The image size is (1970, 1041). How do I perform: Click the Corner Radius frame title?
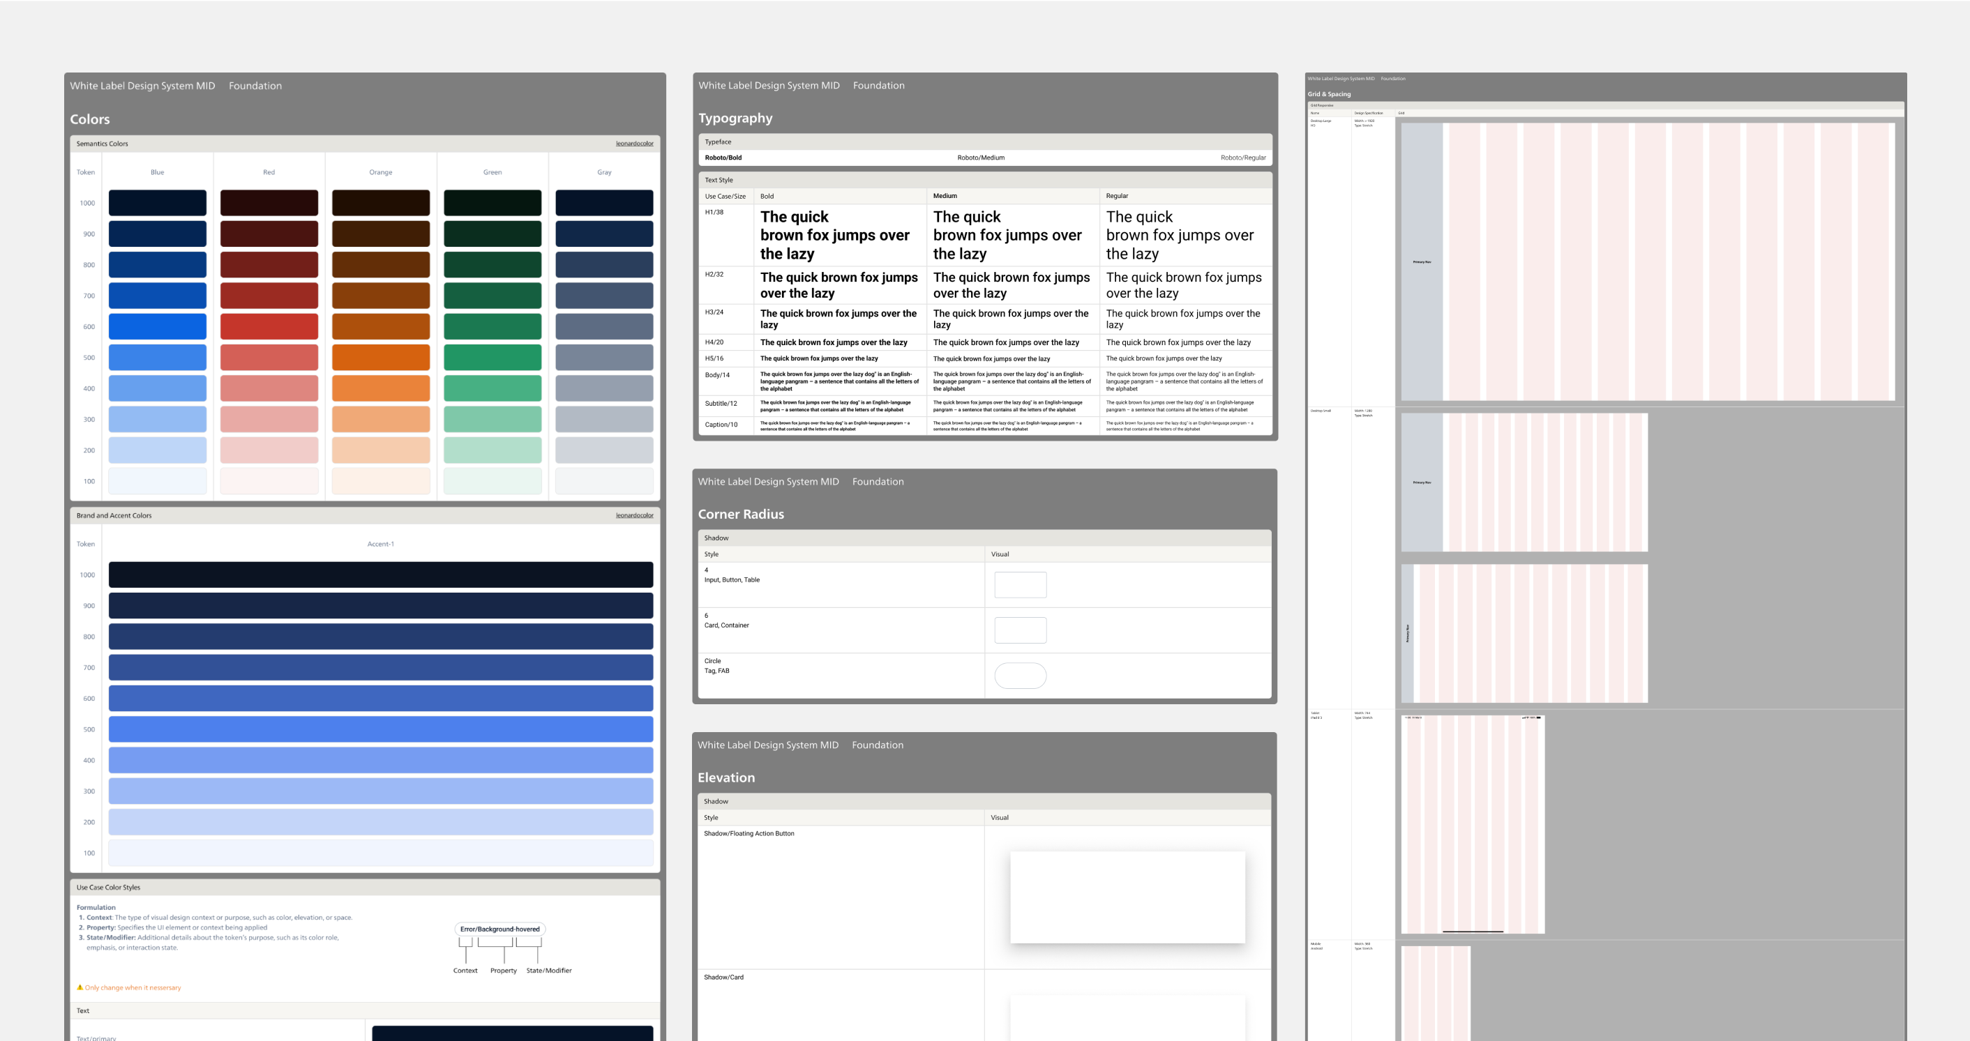[741, 515]
